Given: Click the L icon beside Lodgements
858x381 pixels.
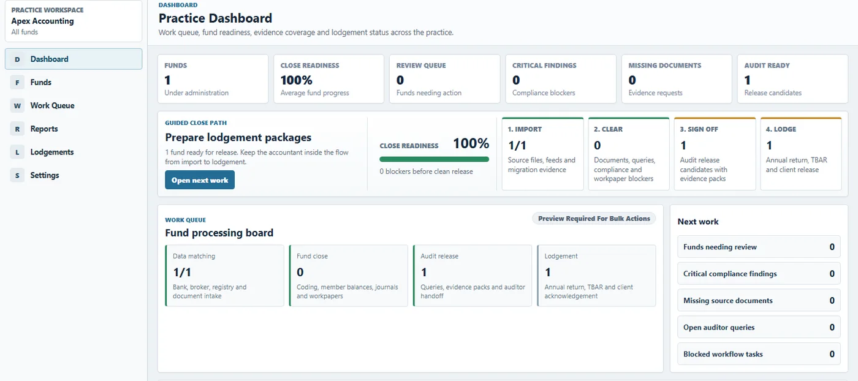Looking at the screenshot, I should click(17, 153).
